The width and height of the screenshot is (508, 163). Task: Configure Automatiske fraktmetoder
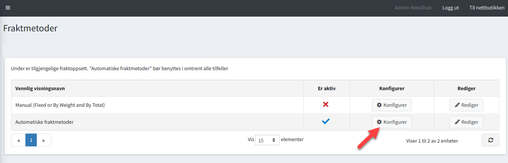[391, 122]
